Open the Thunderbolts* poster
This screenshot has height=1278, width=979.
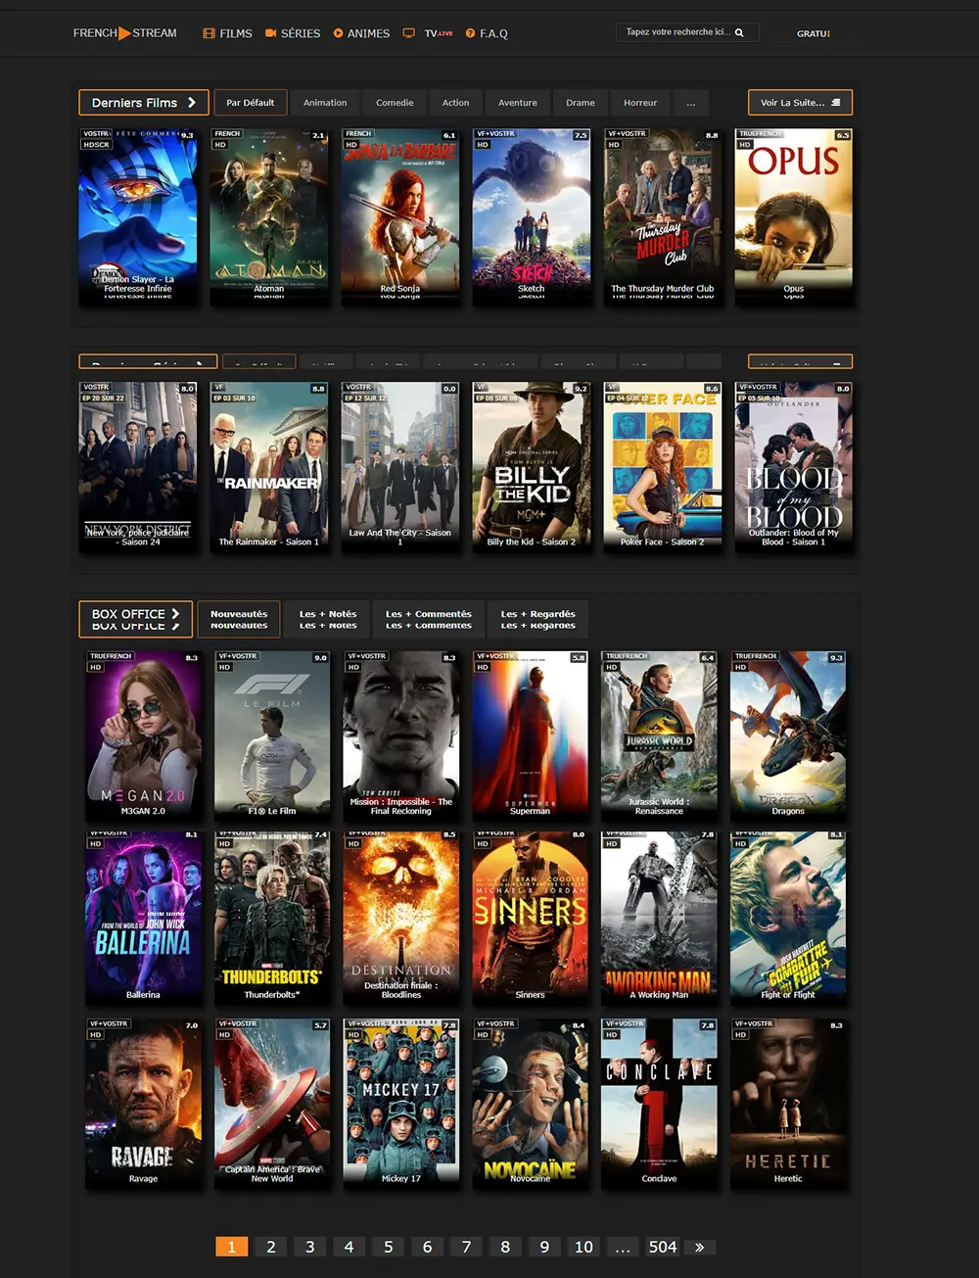272,918
